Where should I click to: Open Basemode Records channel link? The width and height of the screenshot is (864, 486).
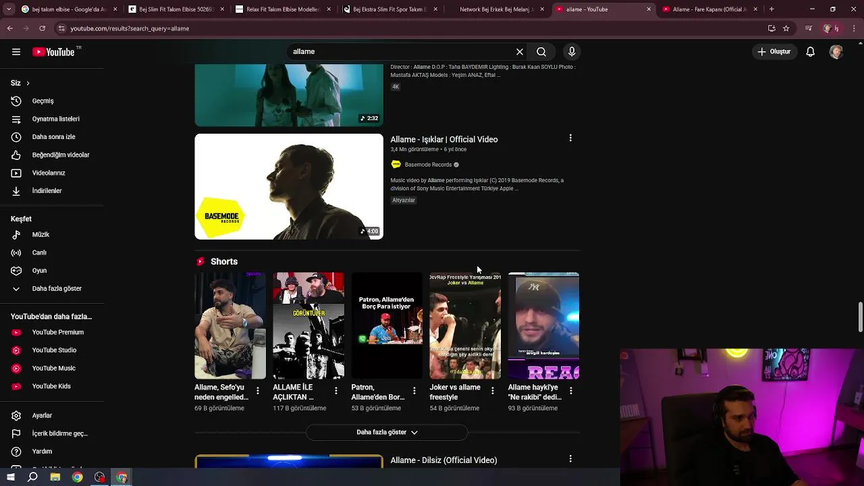pyautogui.click(x=428, y=165)
